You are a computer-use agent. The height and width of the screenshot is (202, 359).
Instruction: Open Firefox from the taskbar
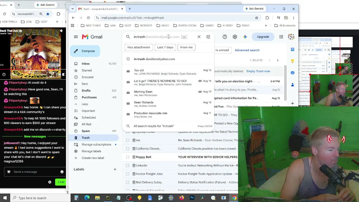pos(181,198)
